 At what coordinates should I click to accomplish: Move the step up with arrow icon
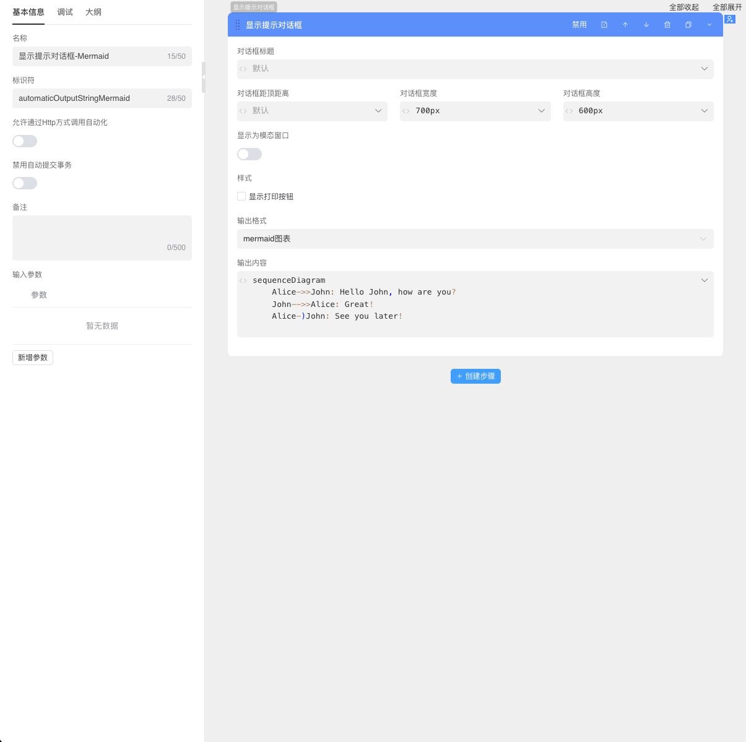(625, 25)
